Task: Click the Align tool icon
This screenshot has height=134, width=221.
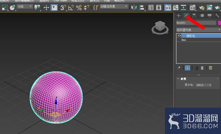Action: (x=141, y=7)
